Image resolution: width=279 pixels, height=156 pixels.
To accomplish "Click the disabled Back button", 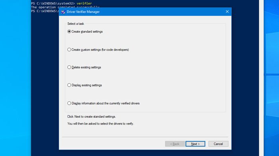I will [175, 144].
